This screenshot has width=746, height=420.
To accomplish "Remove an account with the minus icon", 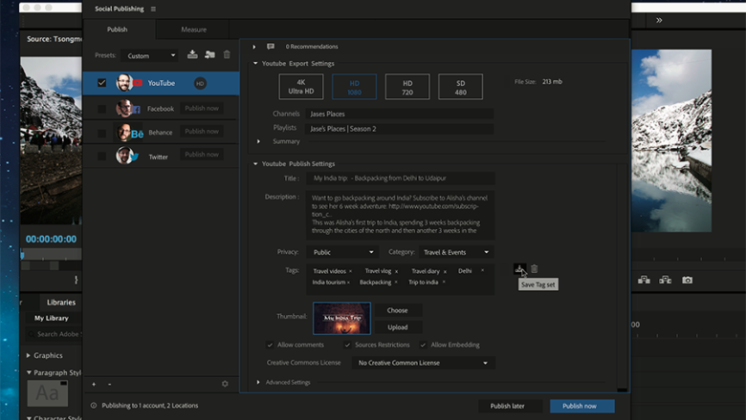I will pyautogui.click(x=109, y=385).
